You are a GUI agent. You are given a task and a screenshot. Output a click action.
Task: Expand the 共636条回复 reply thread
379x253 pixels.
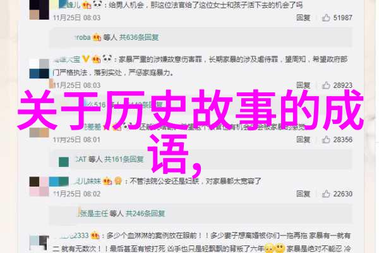coord(139,37)
